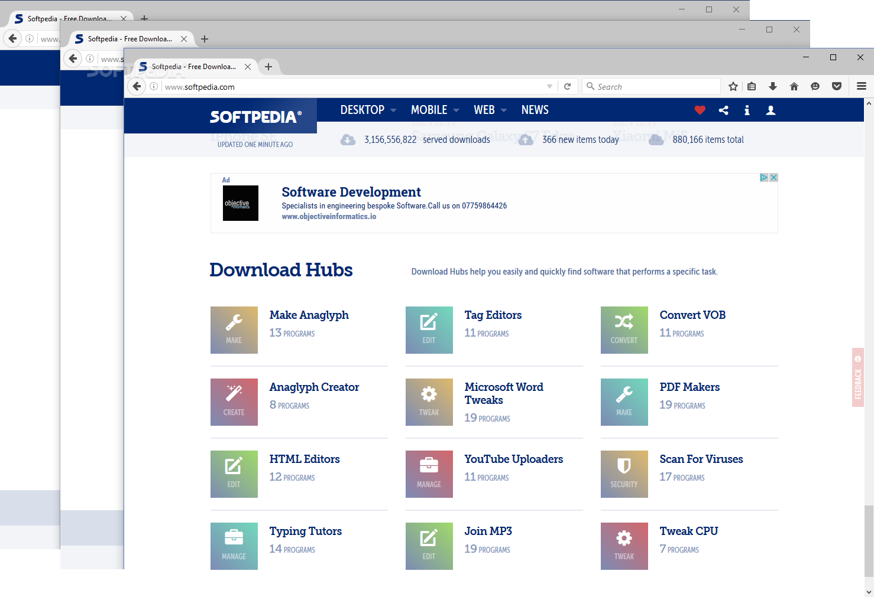
Task: Select the Softpedia tab in the middle window
Action: (131, 39)
